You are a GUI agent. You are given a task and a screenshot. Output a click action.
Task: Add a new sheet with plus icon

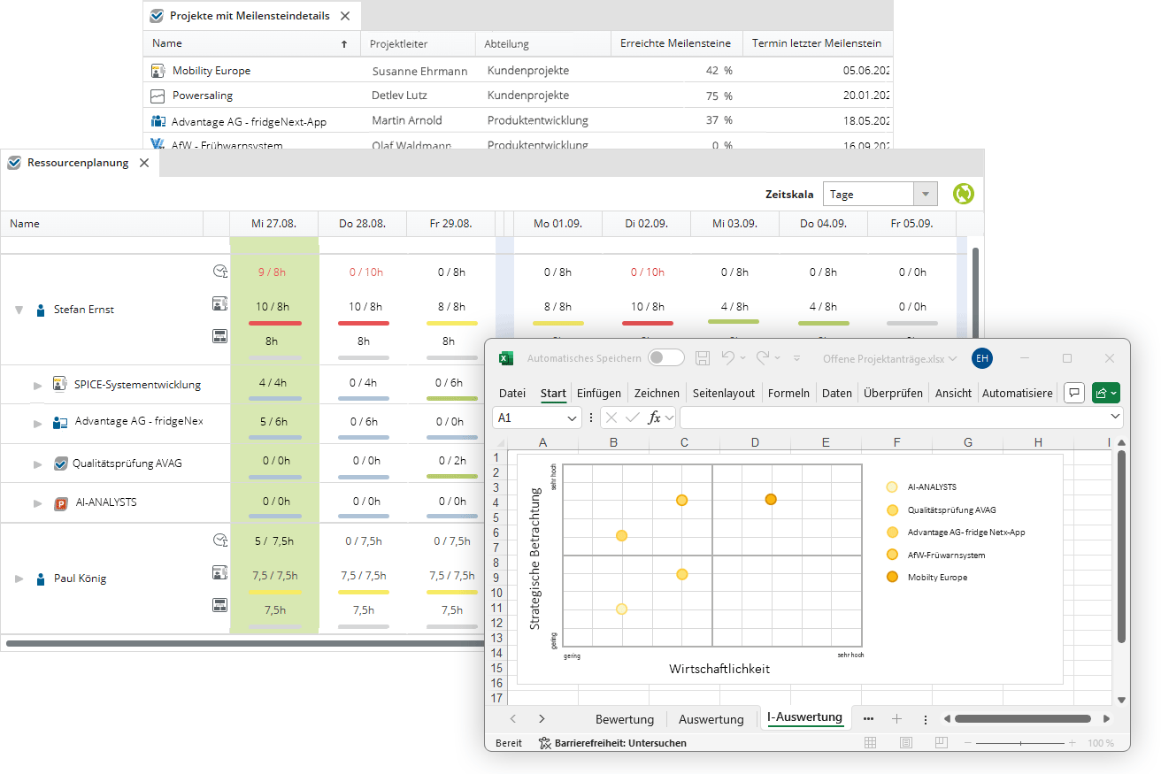896,719
